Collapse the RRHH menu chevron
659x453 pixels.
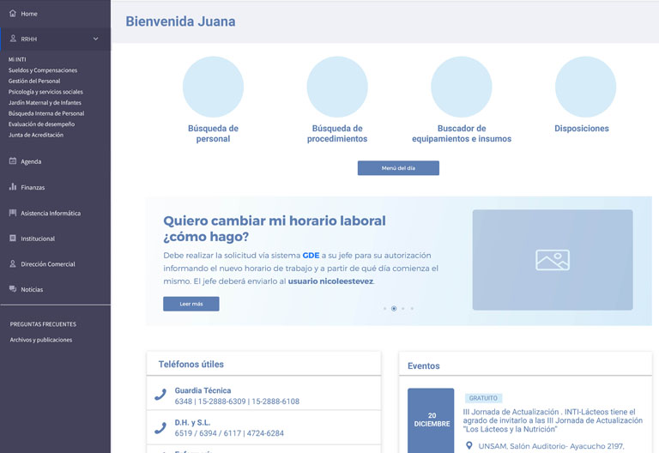[x=96, y=39]
